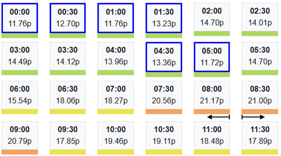Pick the 06:00 slot priced 15.54p
Viewport: 281px width, 156px height.
(19, 95)
